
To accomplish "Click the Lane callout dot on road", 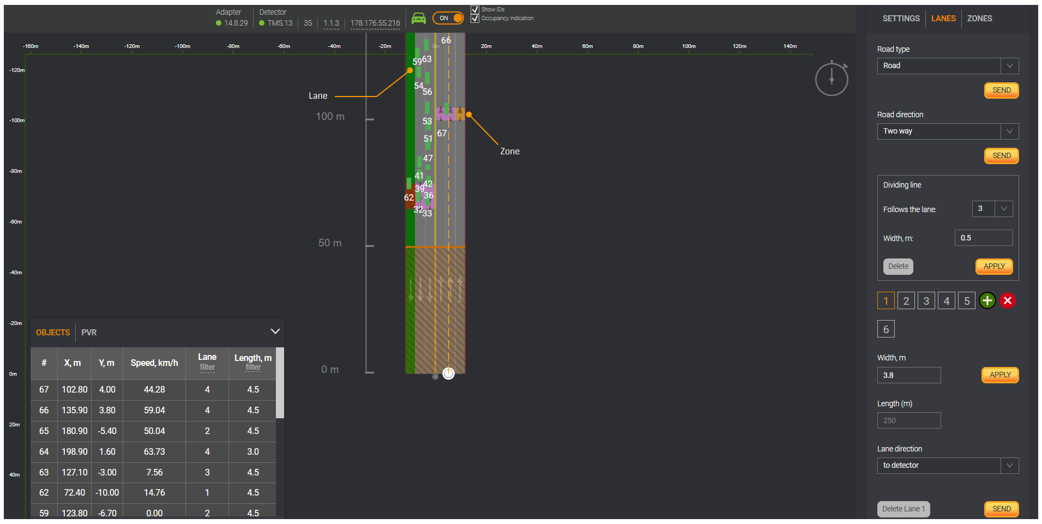I will 410,70.
